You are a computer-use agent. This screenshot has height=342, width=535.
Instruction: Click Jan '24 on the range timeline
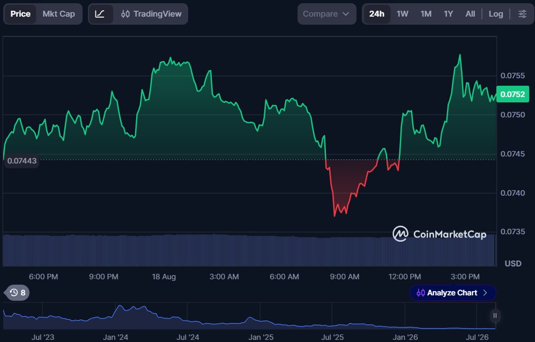(x=115, y=337)
